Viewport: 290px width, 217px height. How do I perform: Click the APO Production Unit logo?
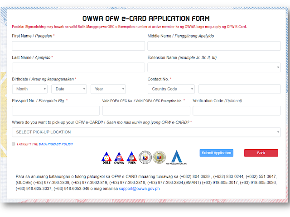(176, 157)
